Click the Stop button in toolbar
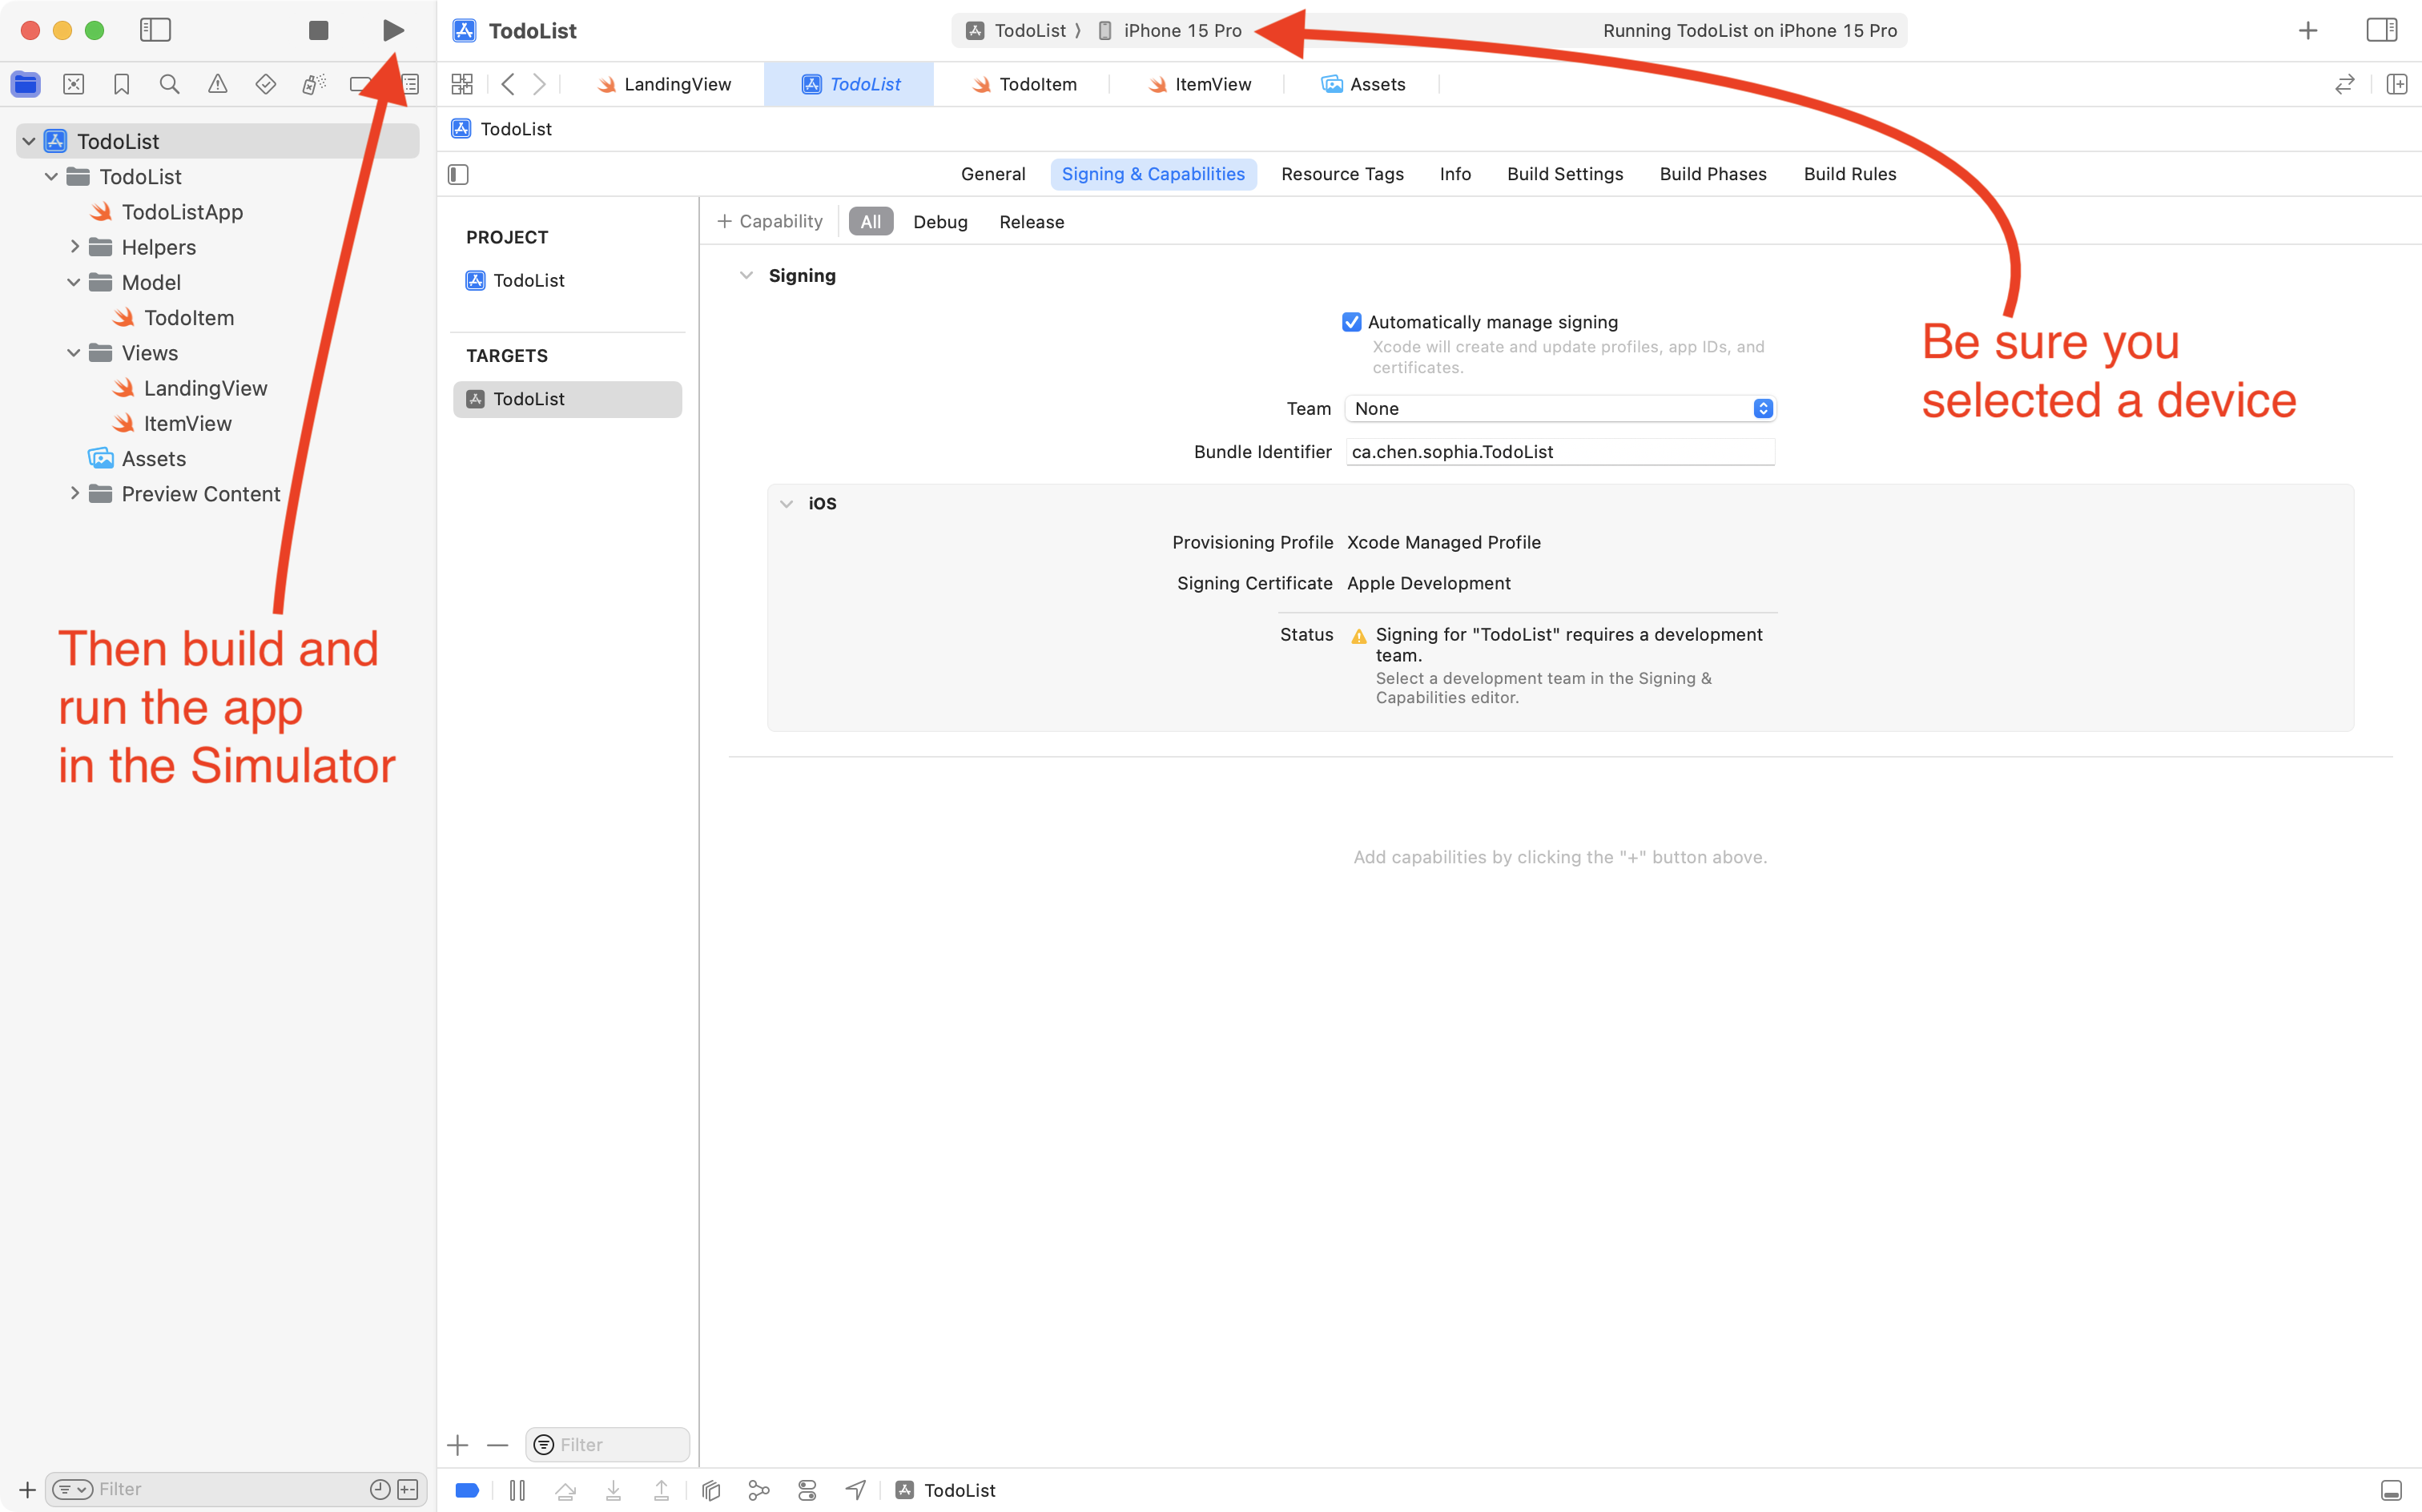 [x=318, y=30]
